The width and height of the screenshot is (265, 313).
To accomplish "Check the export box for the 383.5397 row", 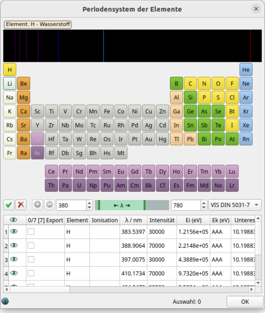I will (x=31, y=232).
